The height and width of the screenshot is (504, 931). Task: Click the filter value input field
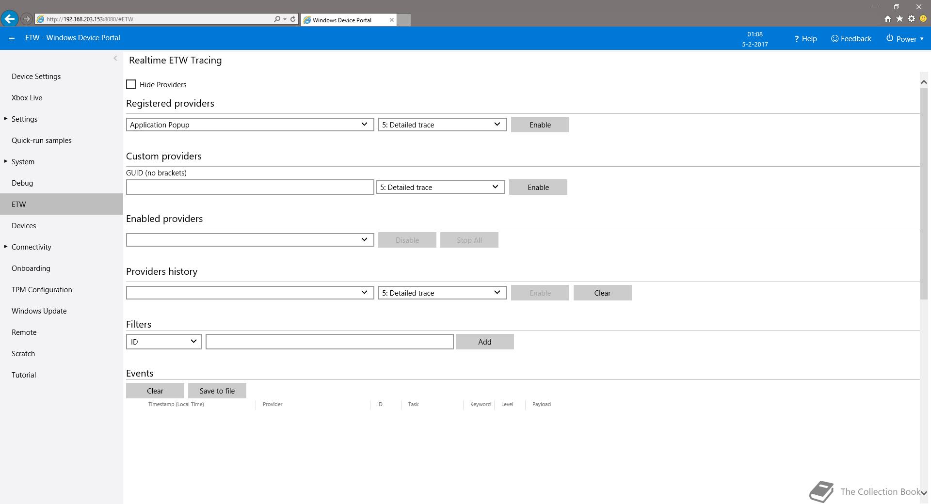point(330,342)
